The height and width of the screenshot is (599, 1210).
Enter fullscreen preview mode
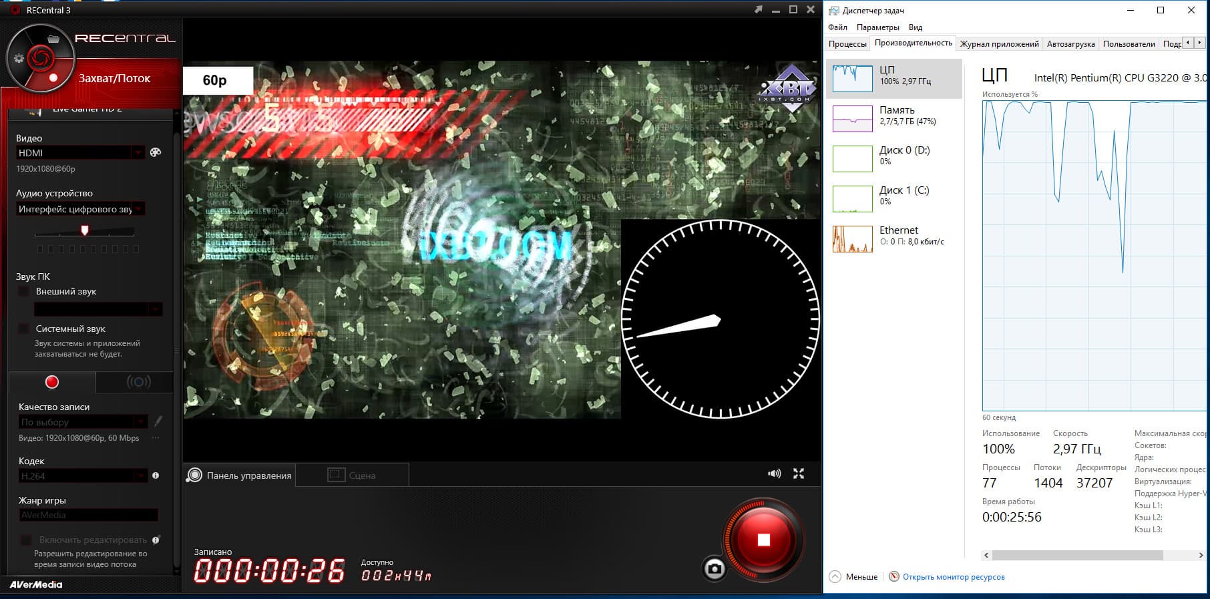(799, 473)
